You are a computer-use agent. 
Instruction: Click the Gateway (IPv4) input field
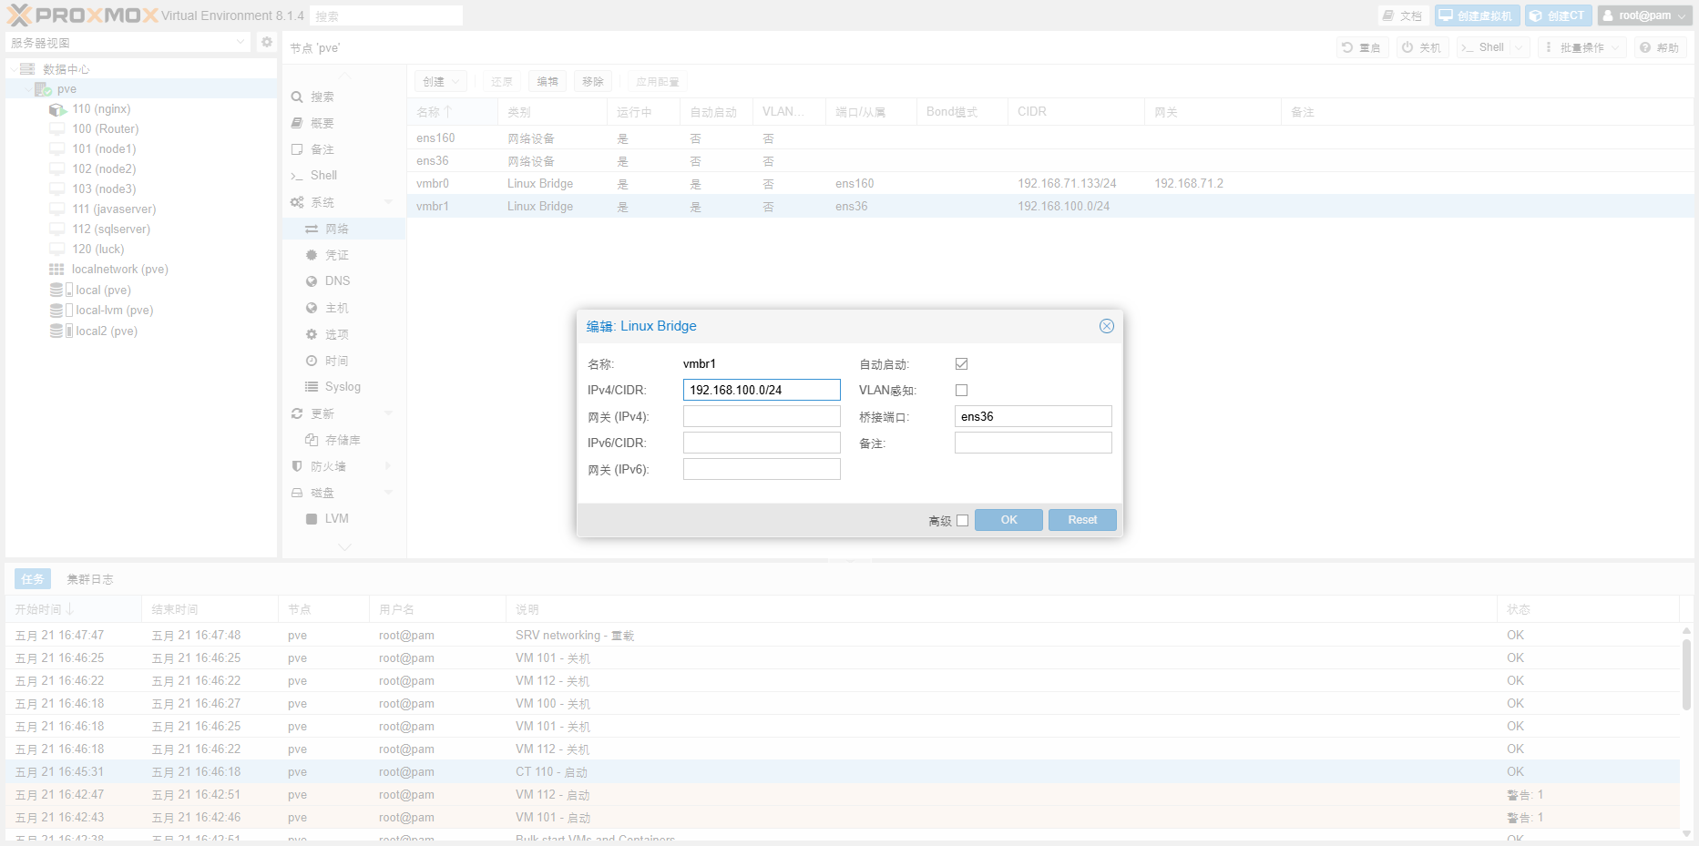pos(762,416)
